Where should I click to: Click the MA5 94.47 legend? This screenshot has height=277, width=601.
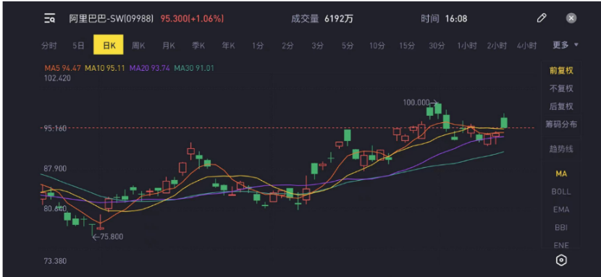pos(62,69)
